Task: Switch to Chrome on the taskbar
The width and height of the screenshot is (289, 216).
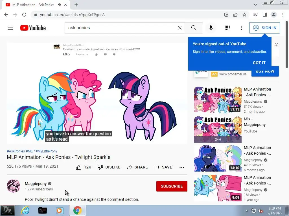Action: (x=77, y=210)
